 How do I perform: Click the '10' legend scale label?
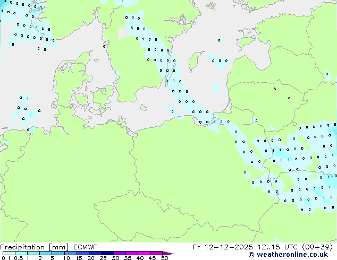pos(66,258)
